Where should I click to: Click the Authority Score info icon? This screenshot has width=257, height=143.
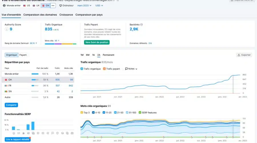[x=6, y=29]
